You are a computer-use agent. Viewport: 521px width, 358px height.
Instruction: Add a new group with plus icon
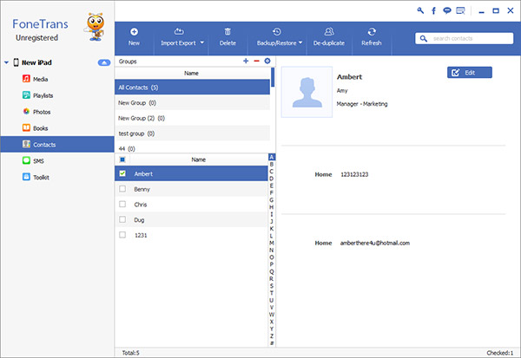click(246, 61)
